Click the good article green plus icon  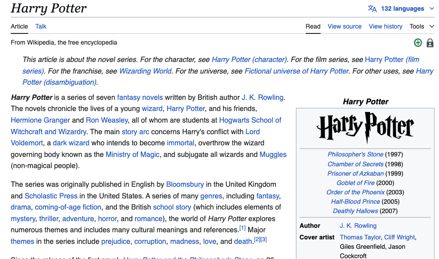click(x=418, y=43)
